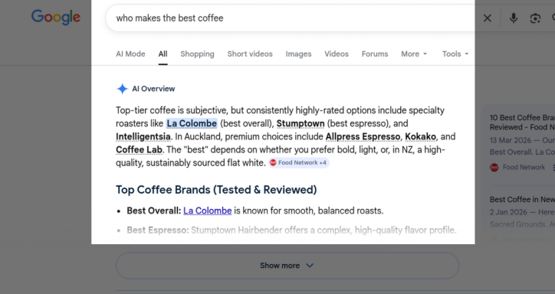
Task: Open the La Colombe link under Best Overall
Action: point(208,211)
